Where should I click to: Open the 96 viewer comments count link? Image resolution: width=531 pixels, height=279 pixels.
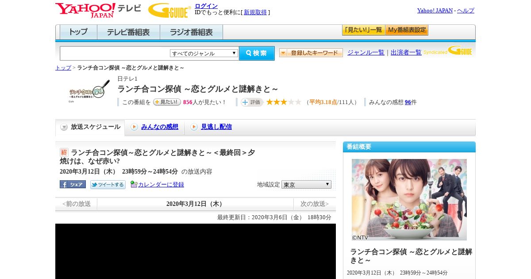[408, 102]
